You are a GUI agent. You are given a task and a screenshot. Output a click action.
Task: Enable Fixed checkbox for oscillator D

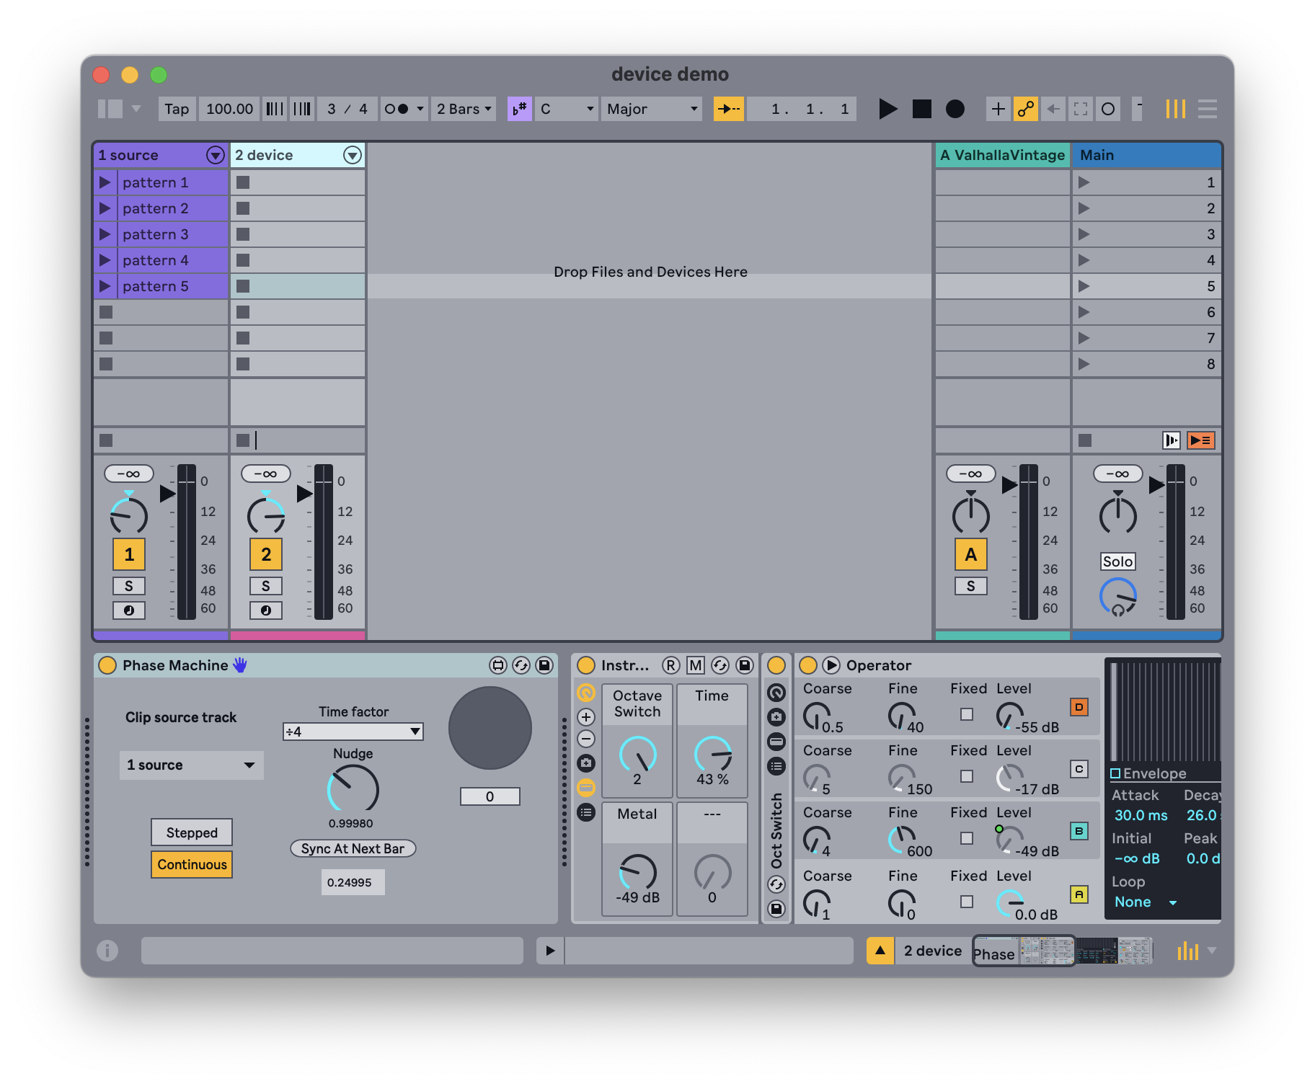967,714
